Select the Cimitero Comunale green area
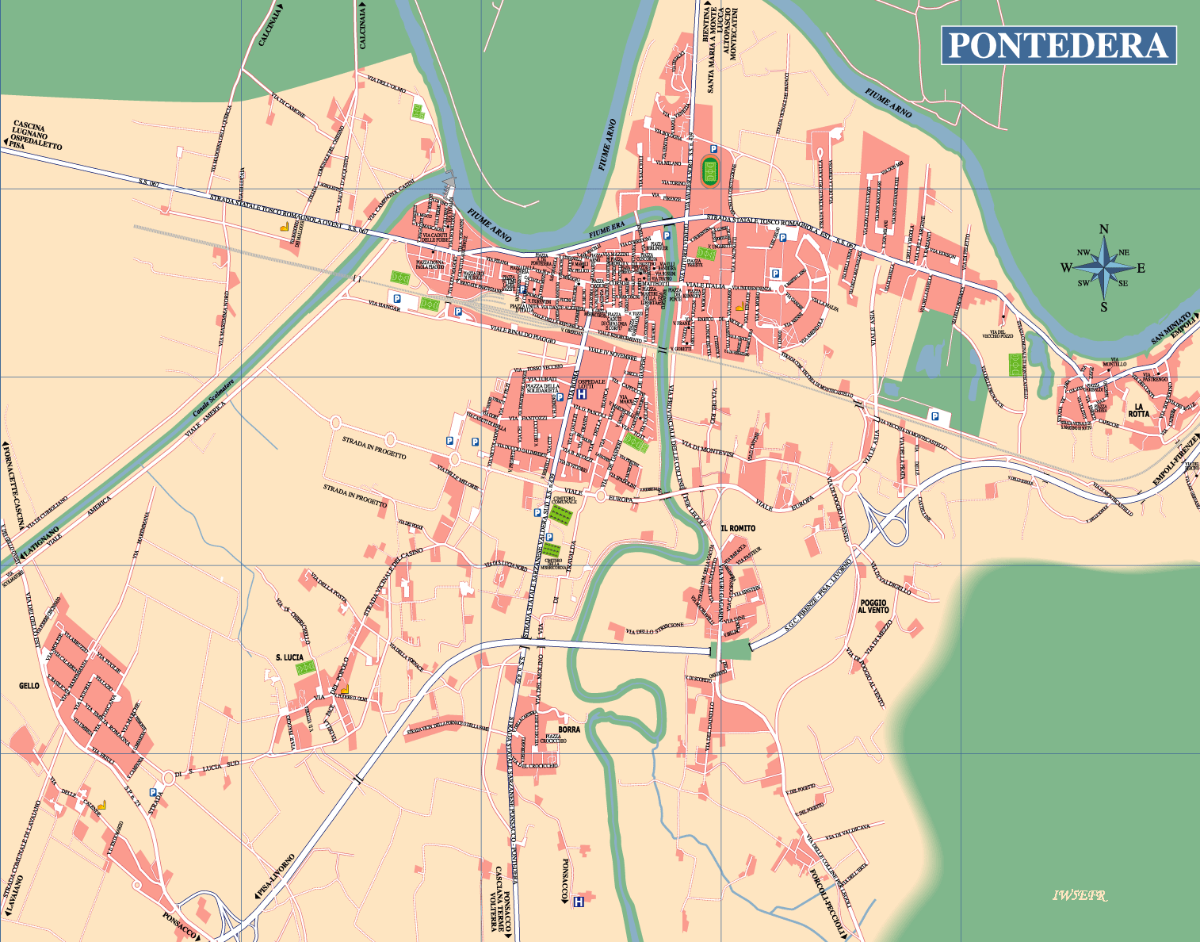 point(562,516)
